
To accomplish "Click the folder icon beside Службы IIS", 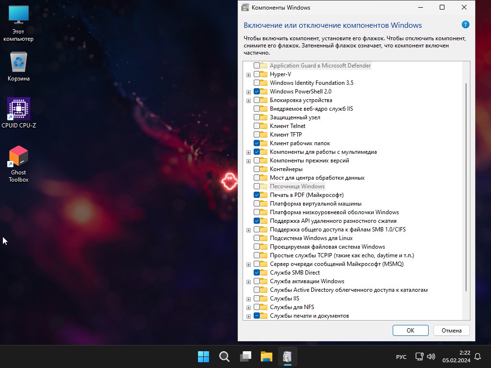I will click(264, 299).
